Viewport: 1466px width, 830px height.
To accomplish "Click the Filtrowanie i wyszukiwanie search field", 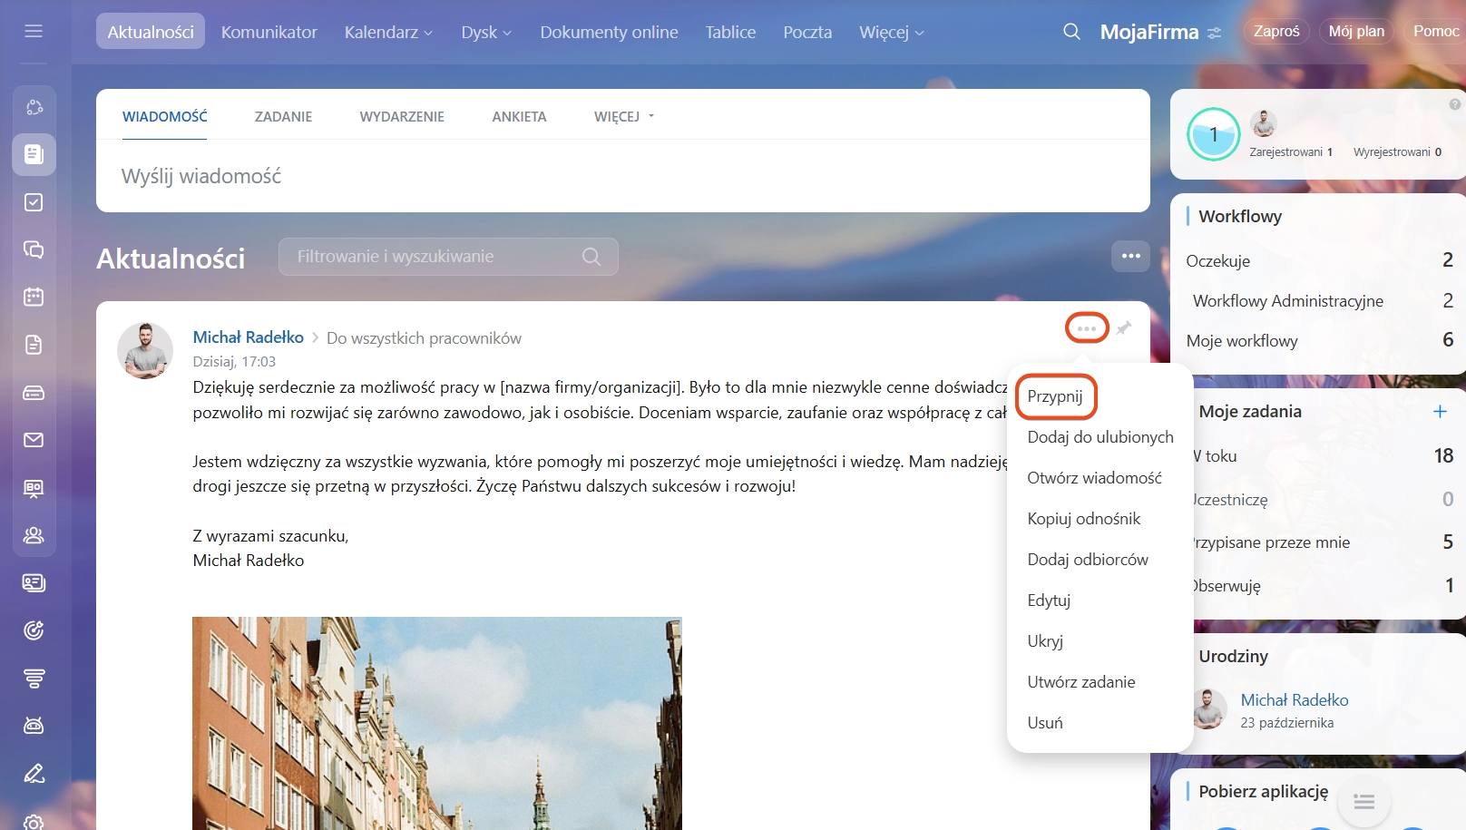I will (435, 257).
